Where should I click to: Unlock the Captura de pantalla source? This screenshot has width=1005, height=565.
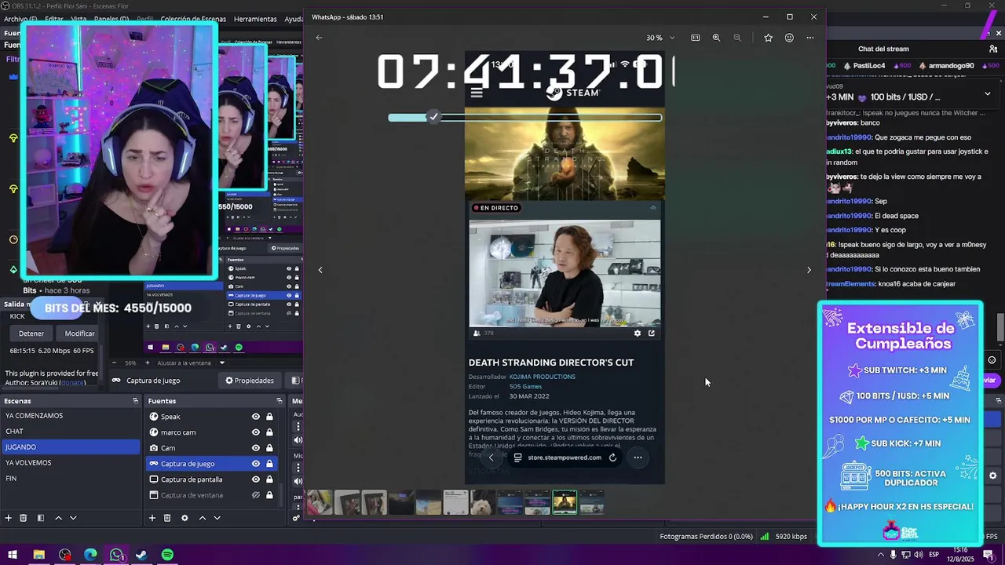coord(269,479)
